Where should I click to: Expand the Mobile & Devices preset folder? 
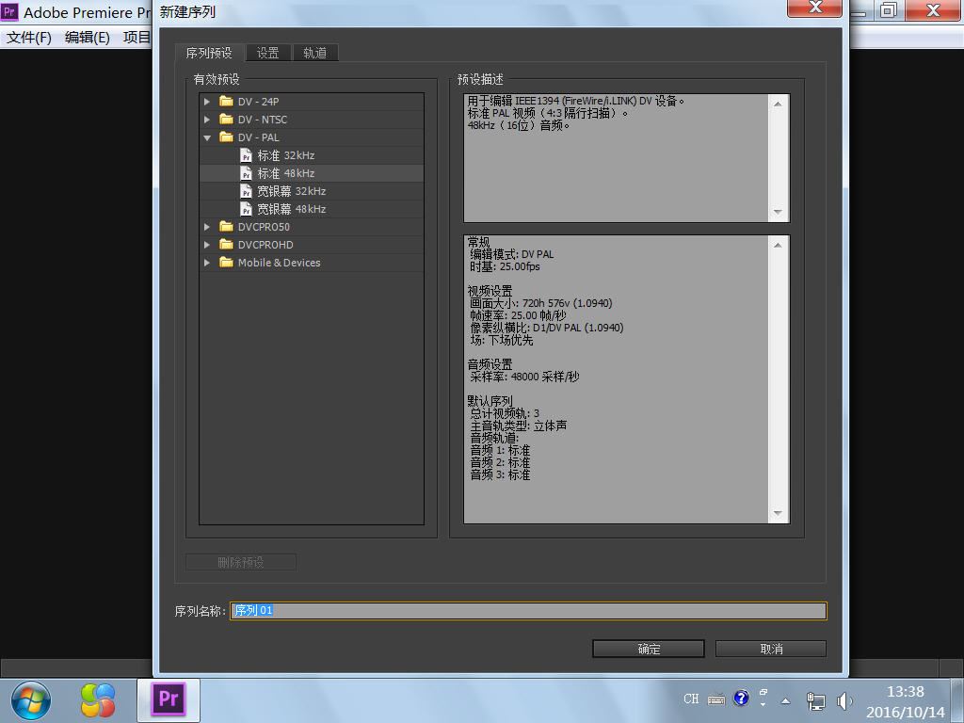pos(207,263)
